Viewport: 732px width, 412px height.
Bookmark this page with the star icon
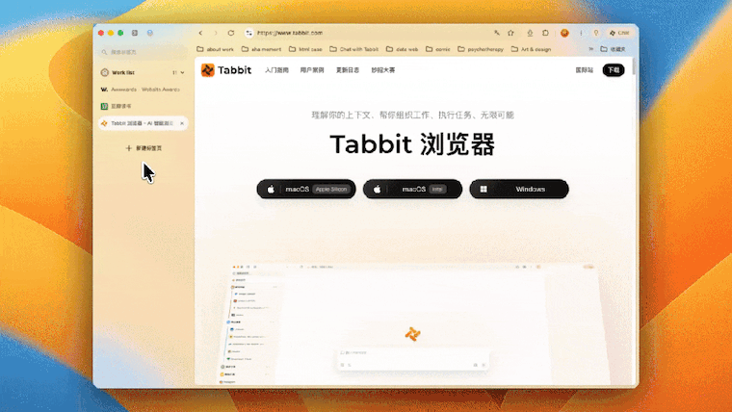click(510, 33)
